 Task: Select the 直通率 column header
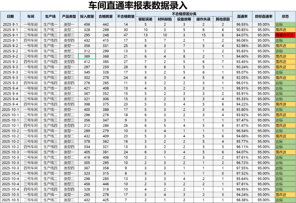(x=242, y=16)
